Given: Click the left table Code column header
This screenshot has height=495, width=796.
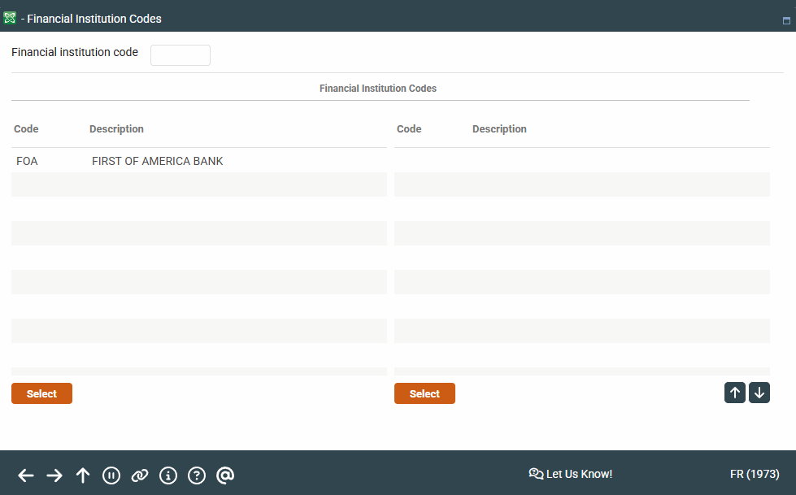Looking at the screenshot, I should 26,129.
